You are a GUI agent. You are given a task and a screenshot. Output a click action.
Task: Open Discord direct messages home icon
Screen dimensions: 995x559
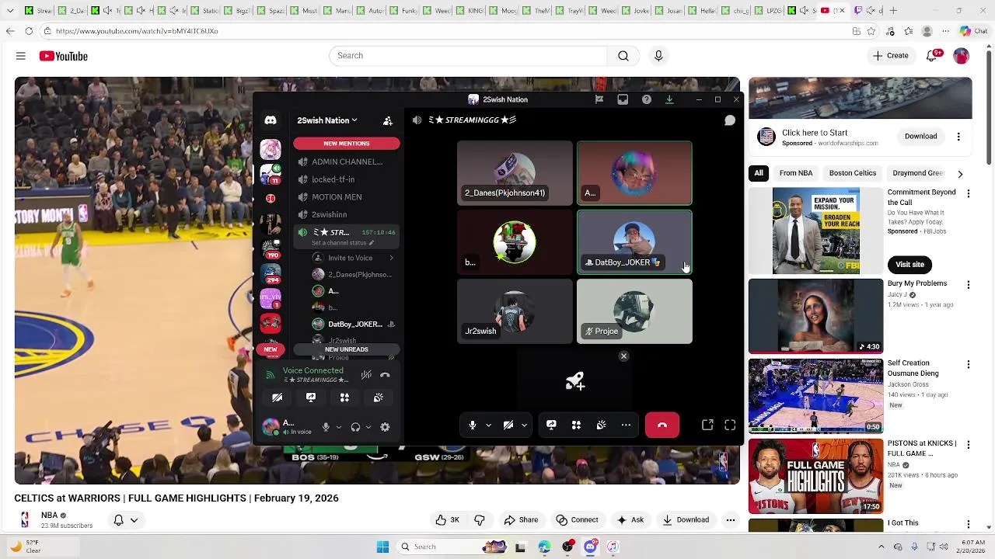pos(271,120)
